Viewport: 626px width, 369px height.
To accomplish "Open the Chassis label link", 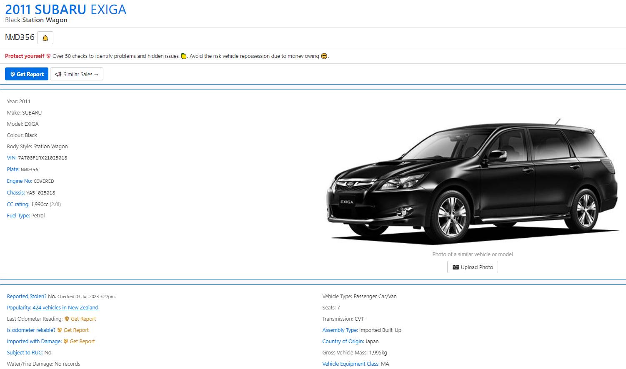I will pos(16,192).
